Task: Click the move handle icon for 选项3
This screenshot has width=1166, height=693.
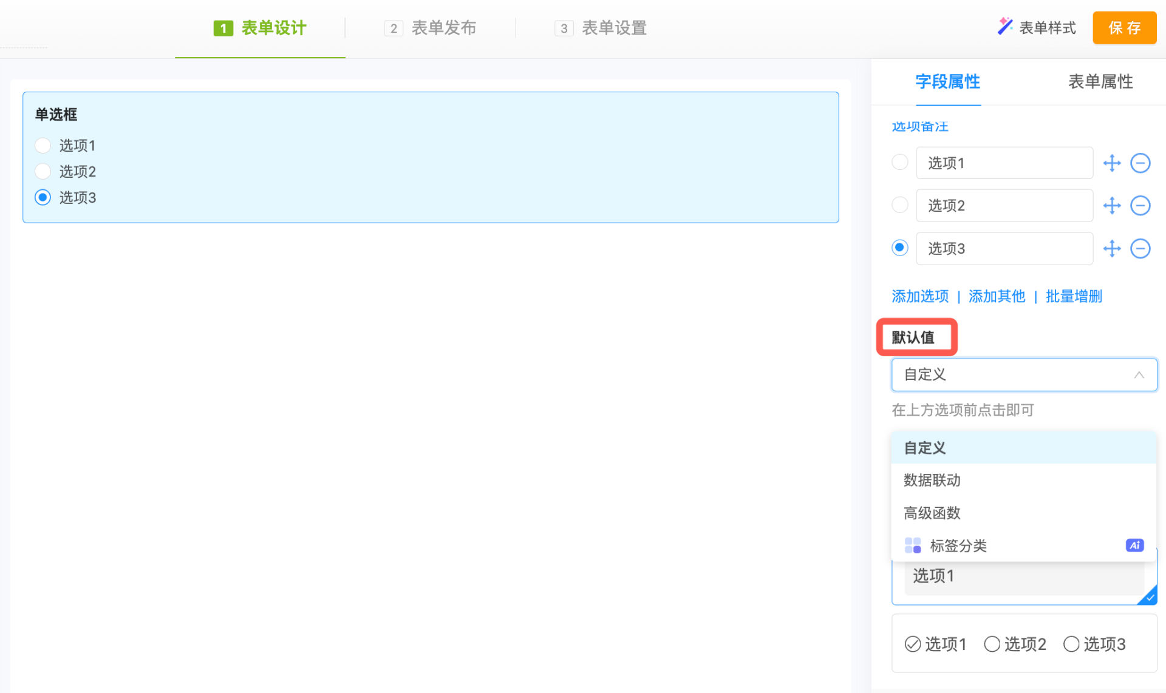Action: 1111,249
